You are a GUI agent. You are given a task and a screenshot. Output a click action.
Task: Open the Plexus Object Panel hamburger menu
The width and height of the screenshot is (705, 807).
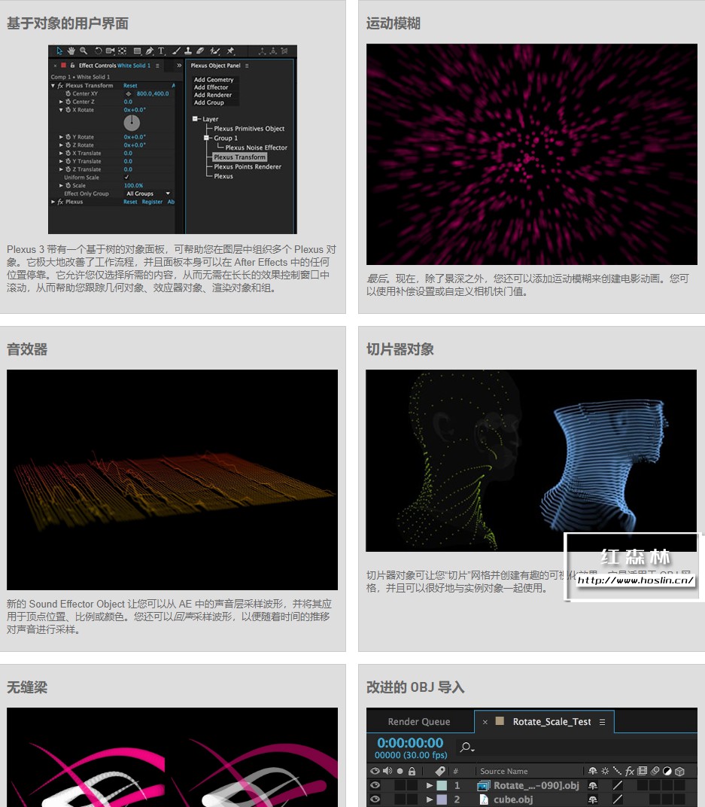247,66
